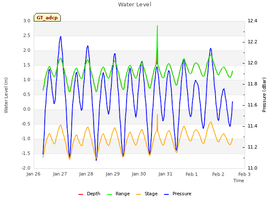This screenshot has height=202, width=270.
Task: Click the Feb 2 x-axis tick label
Action: pos(218,174)
